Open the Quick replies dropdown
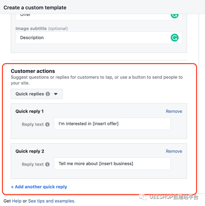Screen dimensions: 205x206 click(36, 94)
